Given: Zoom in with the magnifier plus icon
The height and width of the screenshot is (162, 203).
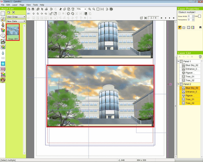Looking at the screenshot, I should click(90, 9).
